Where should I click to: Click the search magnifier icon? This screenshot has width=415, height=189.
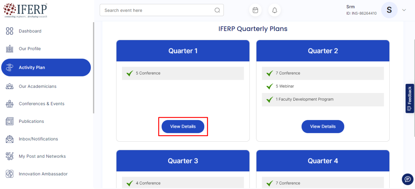(217, 10)
